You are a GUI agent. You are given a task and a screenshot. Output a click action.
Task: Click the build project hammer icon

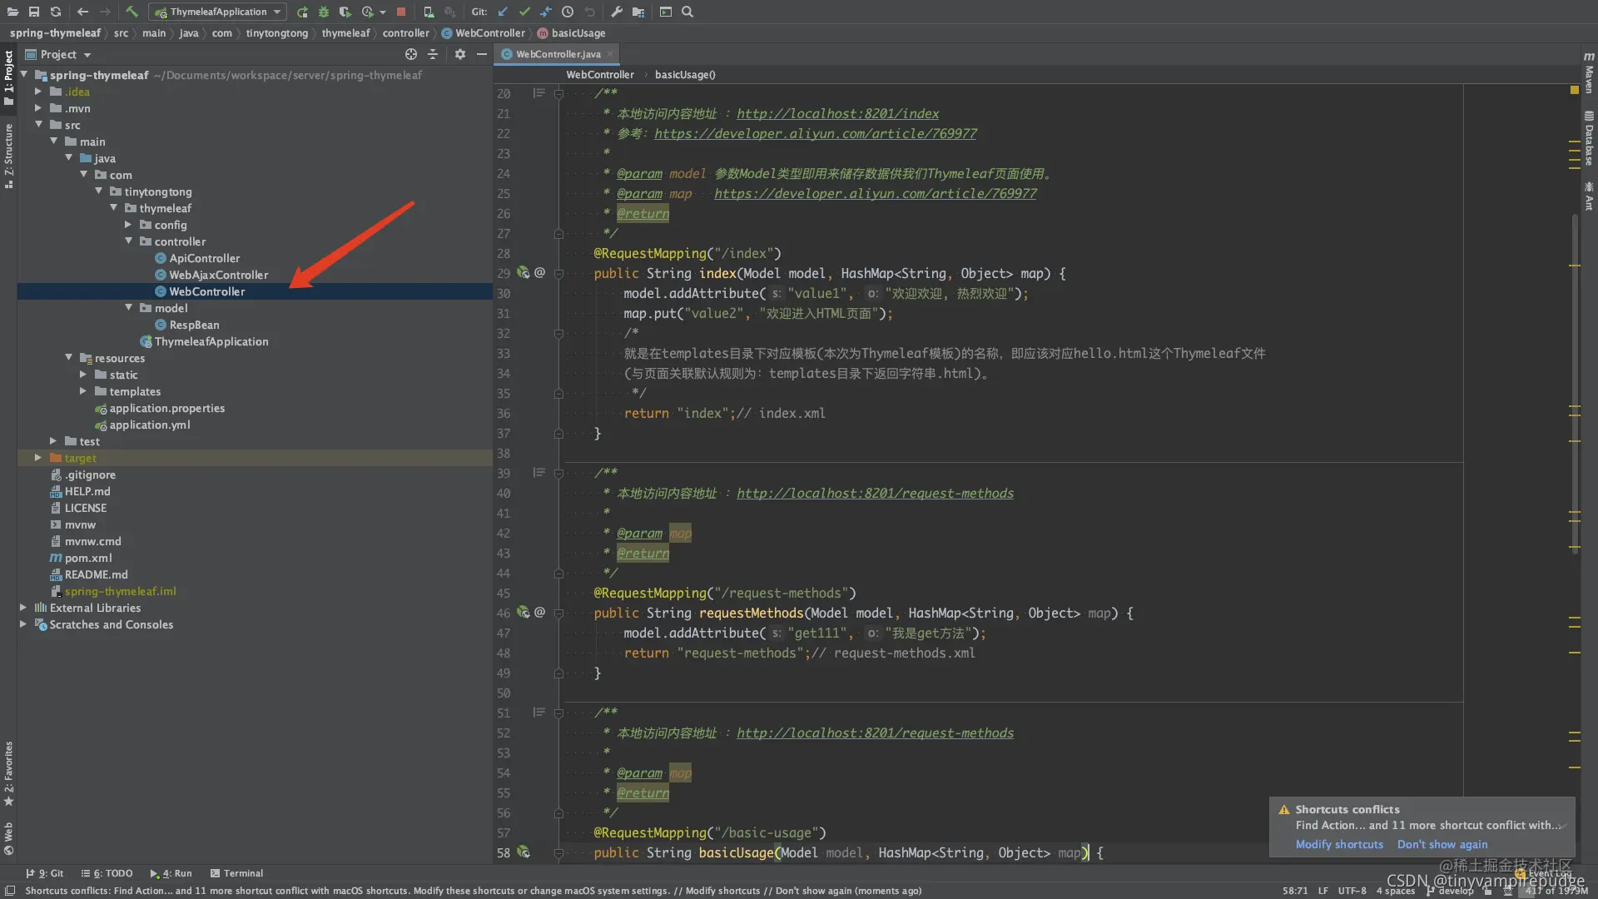pos(131,11)
